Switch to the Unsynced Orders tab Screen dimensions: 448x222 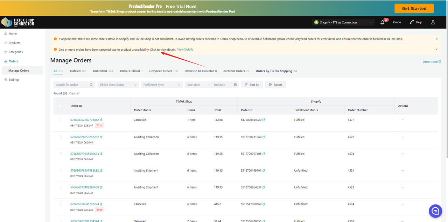(163, 71)
